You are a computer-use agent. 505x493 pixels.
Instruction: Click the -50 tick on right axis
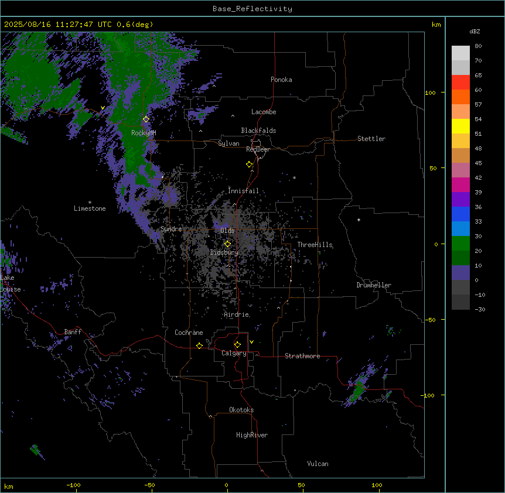coord(430,320)
